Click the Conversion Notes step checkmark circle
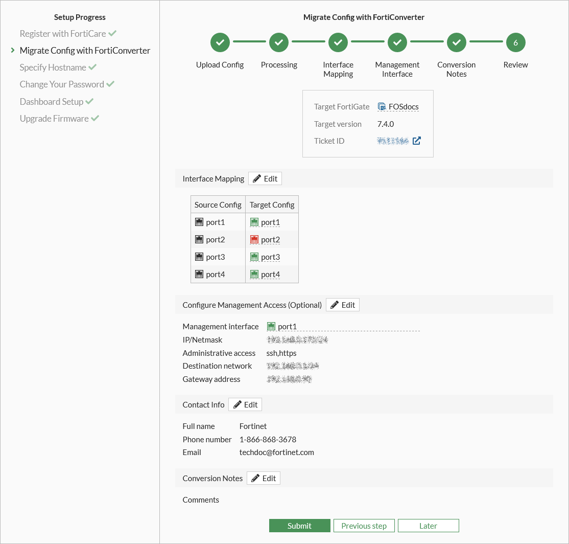 pyautogui.click(x=456, y=43)
